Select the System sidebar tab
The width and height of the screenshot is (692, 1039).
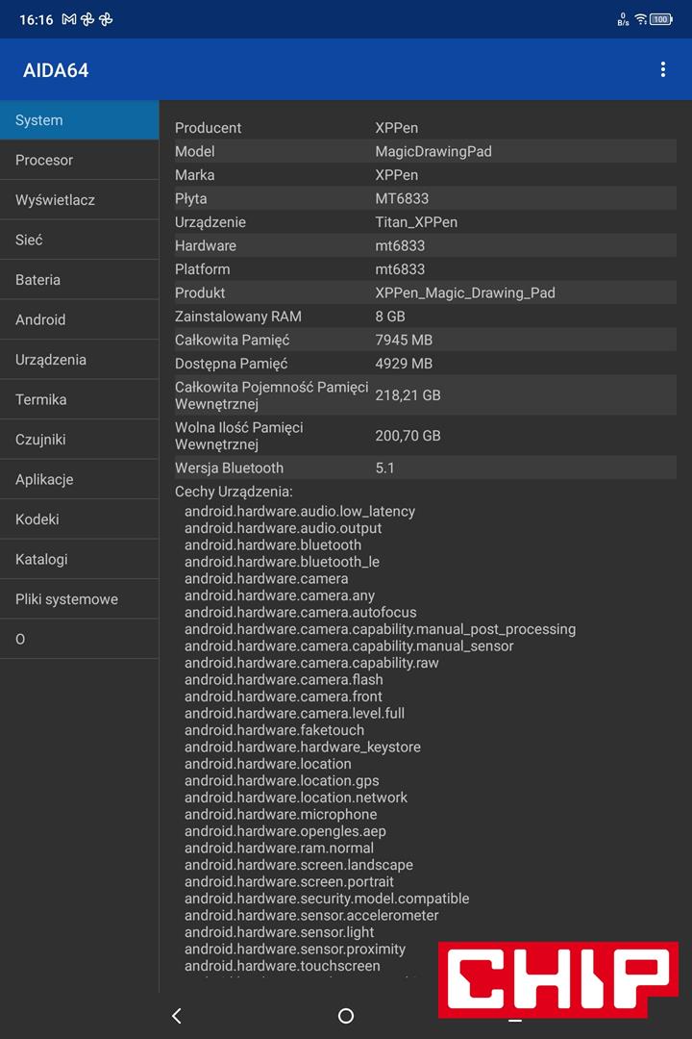click(x=79, y=120)
